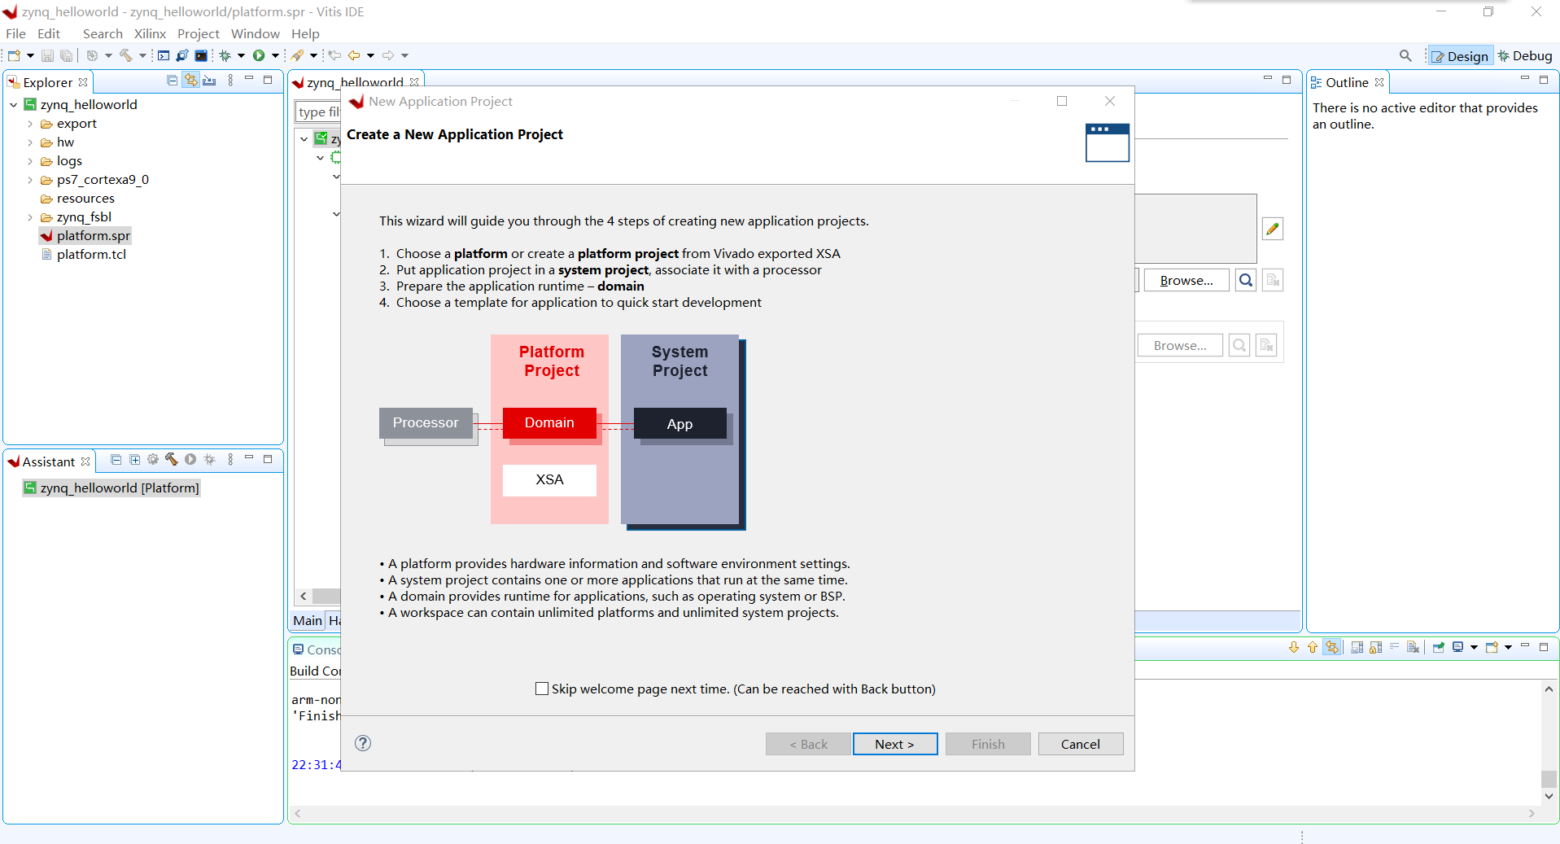Open Explorer panel View Menu dots

pyautogui.click(x=230, y=80)
